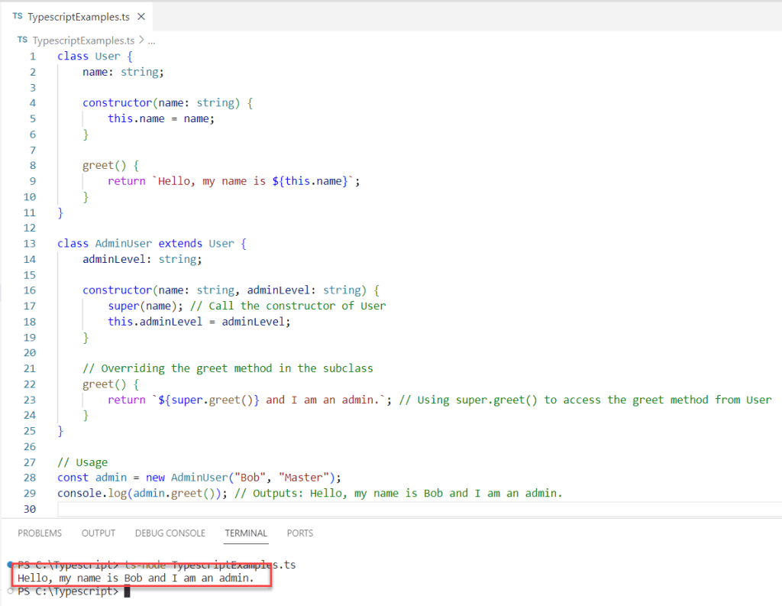Viewport: 782px width, 606px height.
Task: Click 'adminLevel: string;' declaration
Action: click(142, 259)
